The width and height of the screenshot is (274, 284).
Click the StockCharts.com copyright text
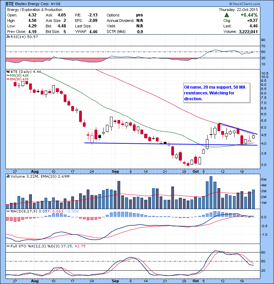click(245, 4)
